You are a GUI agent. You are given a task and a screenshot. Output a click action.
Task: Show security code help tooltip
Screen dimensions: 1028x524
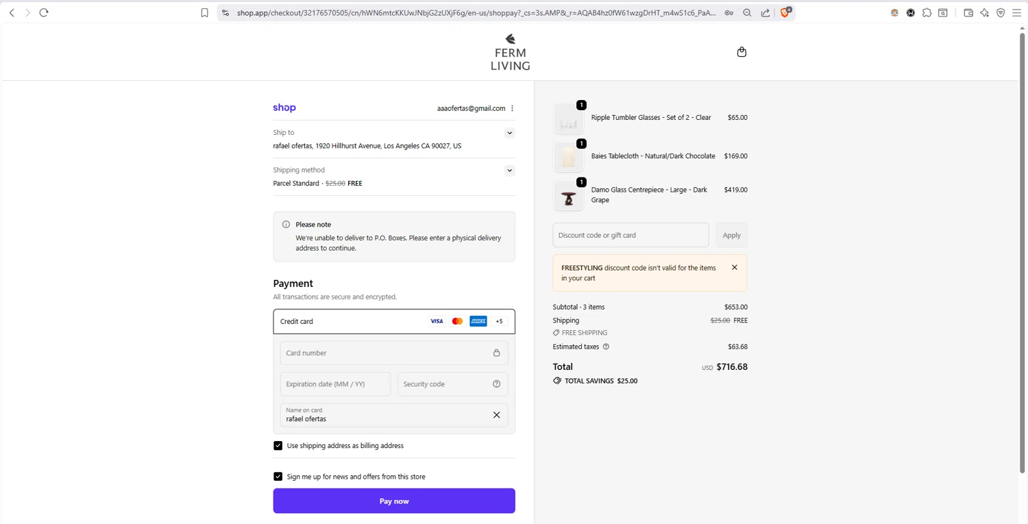(496, 384)
